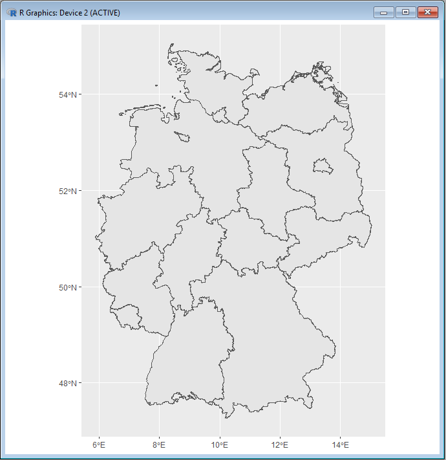Image resolution: width=446 pixels, height=460 pixels.
Task: Click the 50°N latitude axis label
Action: [x=69, y=287]
